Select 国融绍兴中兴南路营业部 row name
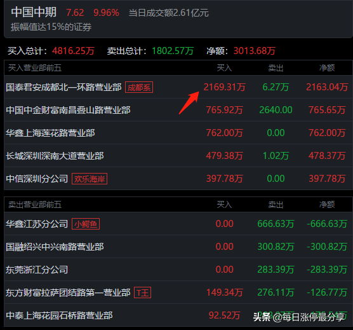 coord(55,247)
